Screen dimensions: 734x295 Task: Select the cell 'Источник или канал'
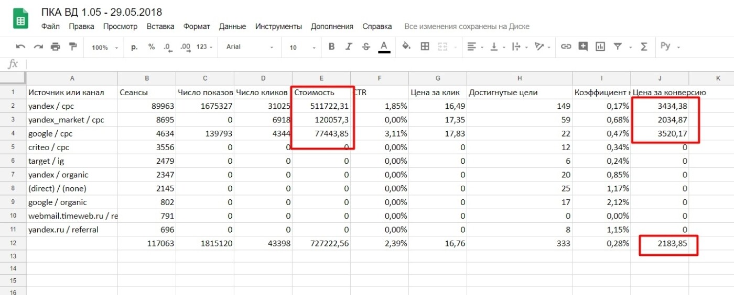[72, 92]
